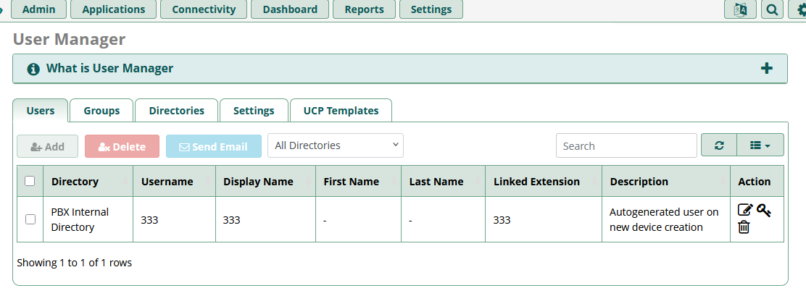
Task: Tick the select-all checkbox in table header
Action: (x=30, y=182)
